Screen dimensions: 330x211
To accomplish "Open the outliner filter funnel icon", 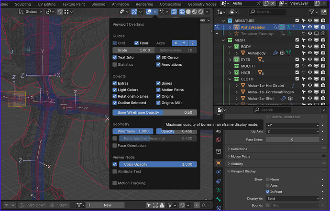I will tap(312, 12).
